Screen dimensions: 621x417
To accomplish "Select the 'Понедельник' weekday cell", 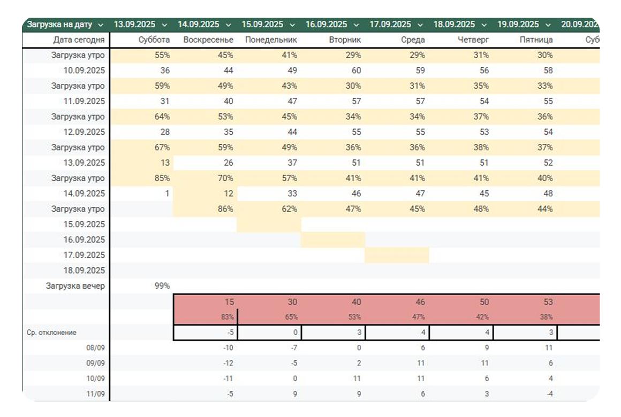I will pyautogui.click(x=271, y=40).
